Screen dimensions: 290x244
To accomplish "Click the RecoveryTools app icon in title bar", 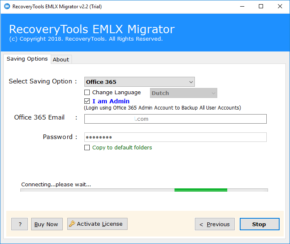I will pyautogui.click(x=7, y=7).
